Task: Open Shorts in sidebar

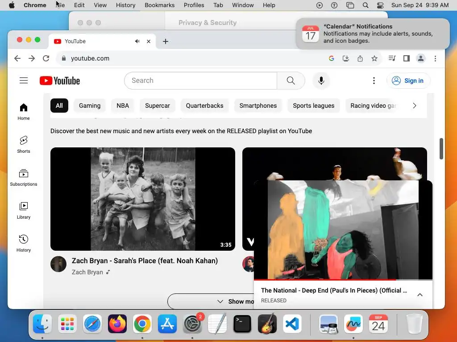Action: 24,145
